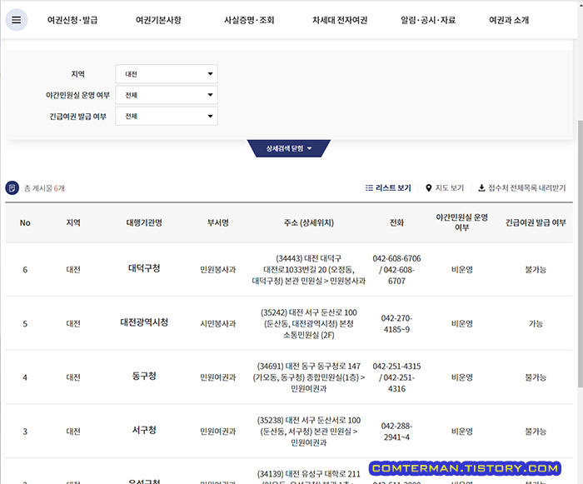The width and height of the screenshot is (583, 484).
Task: Click the download arrow icon
Action: (x=481, y=188)
